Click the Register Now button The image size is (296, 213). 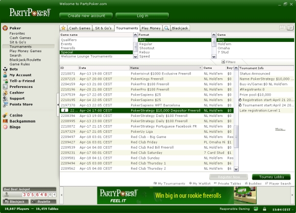[x=229, y=177]
